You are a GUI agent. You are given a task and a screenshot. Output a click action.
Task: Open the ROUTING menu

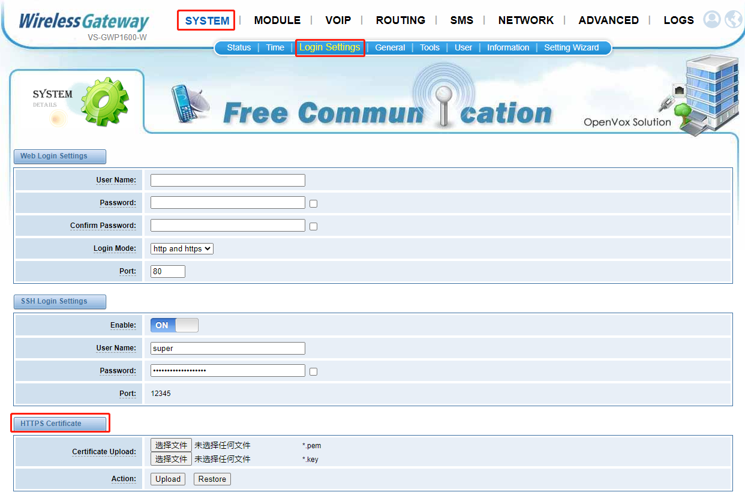tap(401, 20)
